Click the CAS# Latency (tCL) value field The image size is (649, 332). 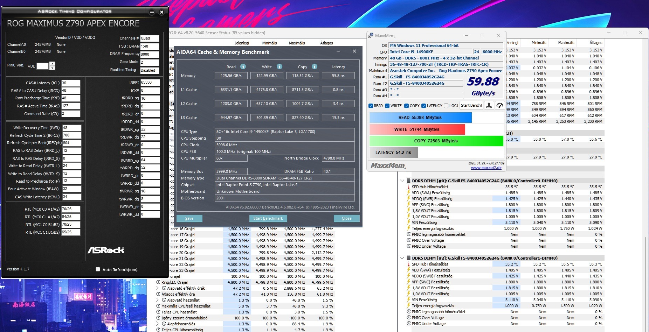click(71, 83)
